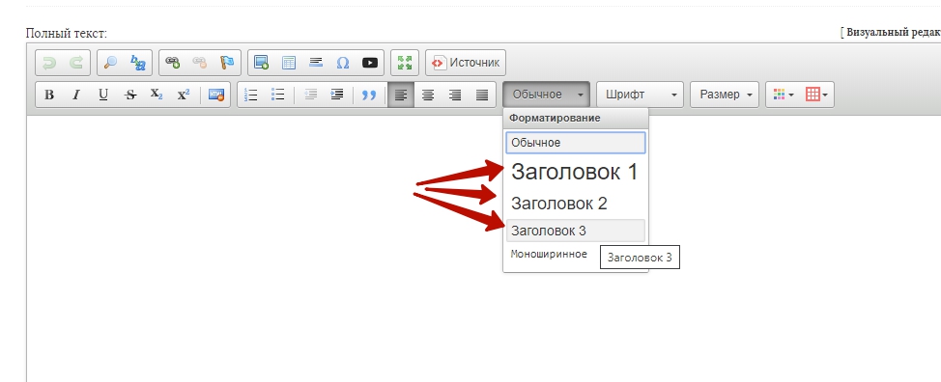Increase the indent
Image resolution: width=941 pixels, height=382 pixels.
[337, 95]
